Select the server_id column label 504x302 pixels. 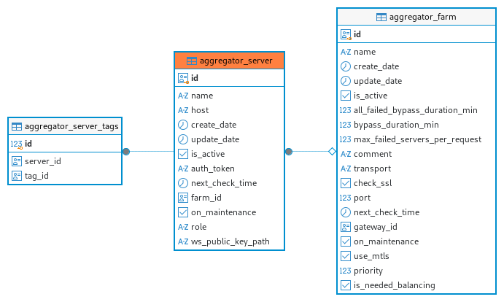(x=43, y=161)
